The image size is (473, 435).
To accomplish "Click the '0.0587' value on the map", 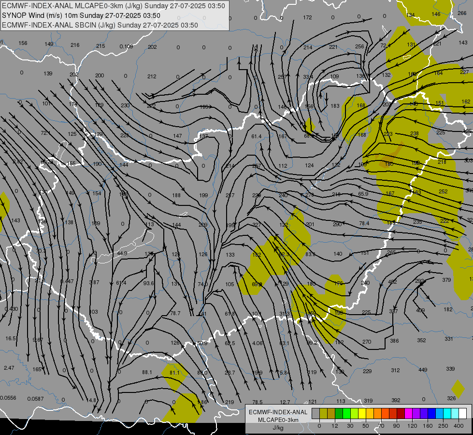I will point(36,399).
